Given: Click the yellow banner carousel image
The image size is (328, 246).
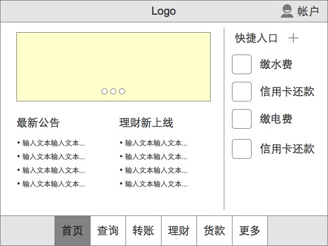Looking at the screenshot, I should [x=114, y=67].
